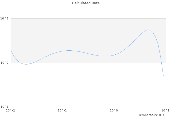Select the "Temperature (GK)" axis title
This screenshot has height=128, width=171.
[x=152, y=115]
